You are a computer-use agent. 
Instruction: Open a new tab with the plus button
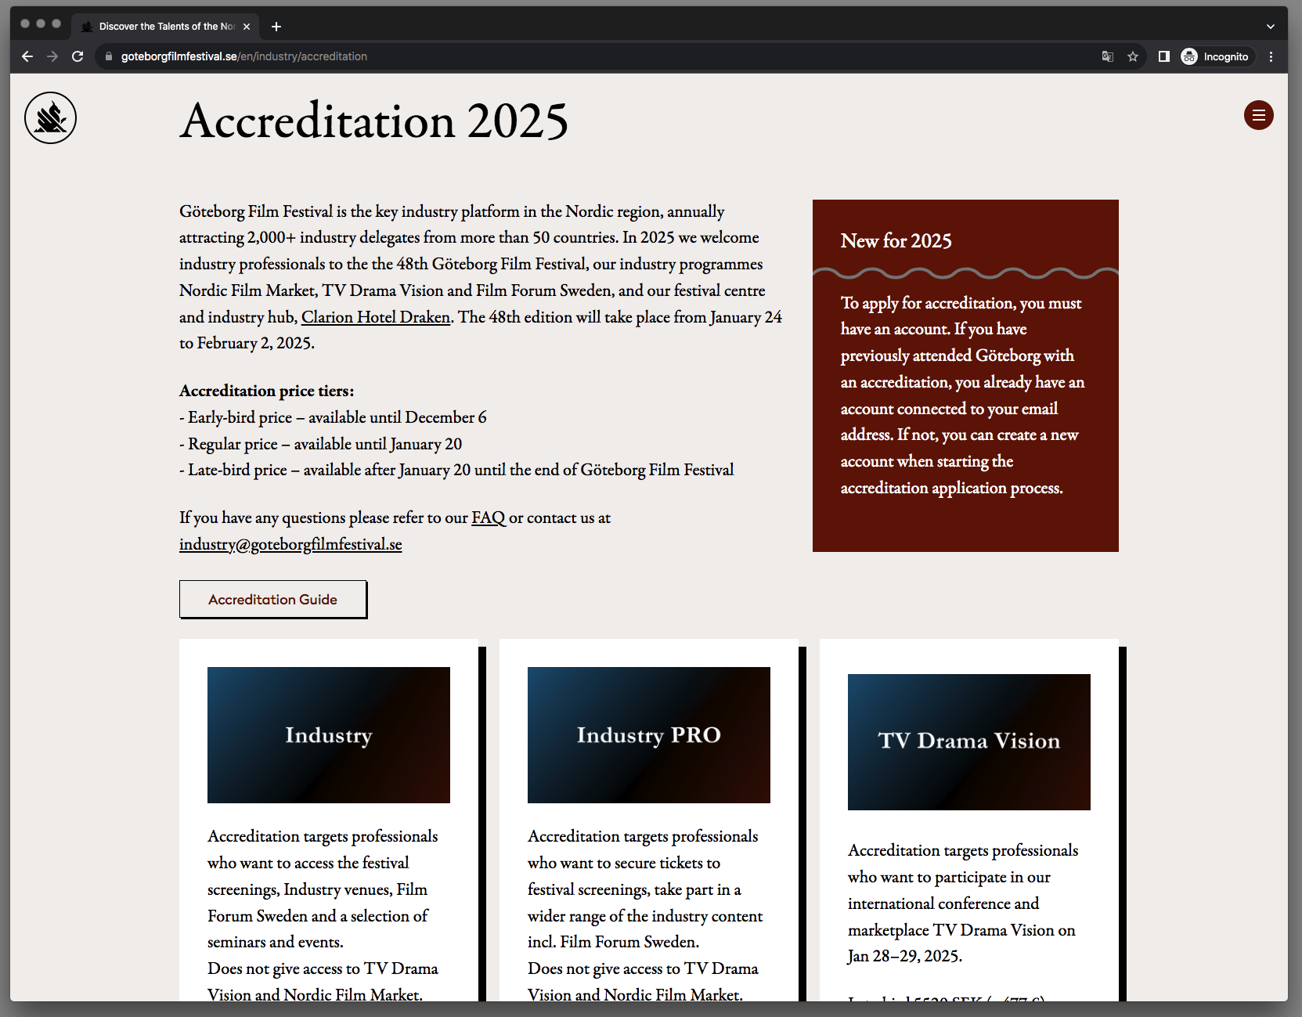click(x=276, y=27)
